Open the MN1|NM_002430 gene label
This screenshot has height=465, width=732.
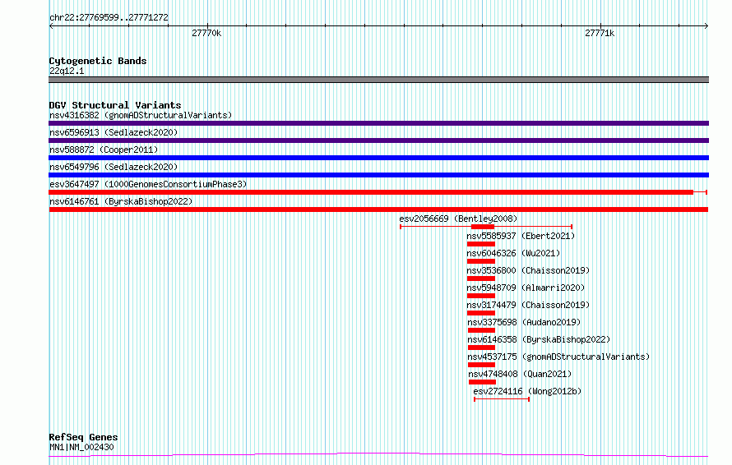pos(81,447)
